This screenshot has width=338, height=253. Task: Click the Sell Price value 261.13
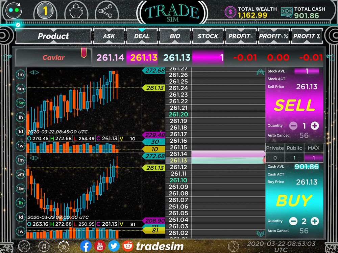(x=307, y=87)
